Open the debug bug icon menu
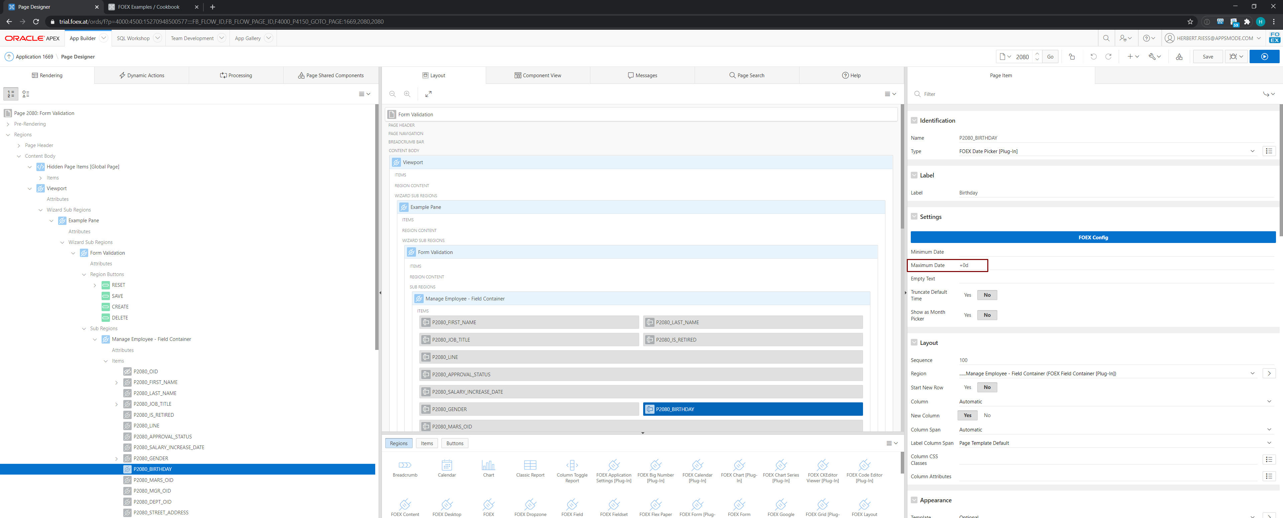This screenshot has width=1283, height=518. click(1236, 57)
